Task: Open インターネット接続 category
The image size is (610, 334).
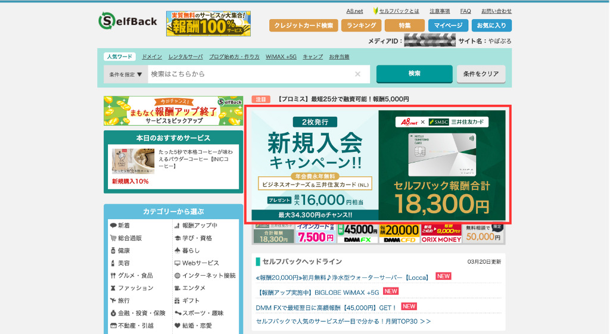Action: coord(205,275)
